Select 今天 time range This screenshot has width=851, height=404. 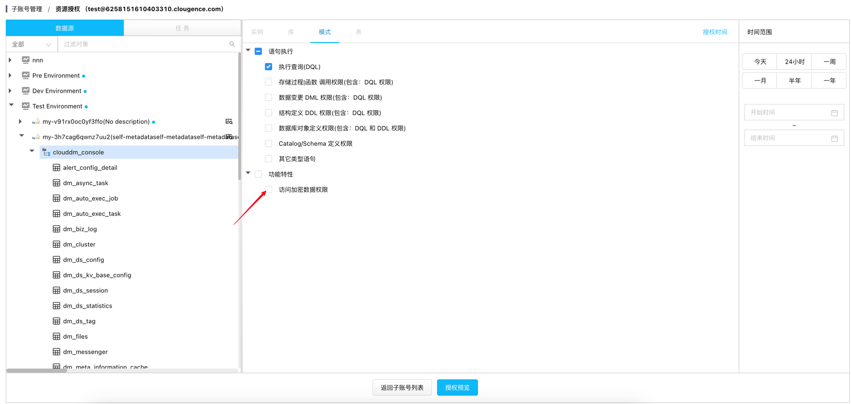coord(760,61)
